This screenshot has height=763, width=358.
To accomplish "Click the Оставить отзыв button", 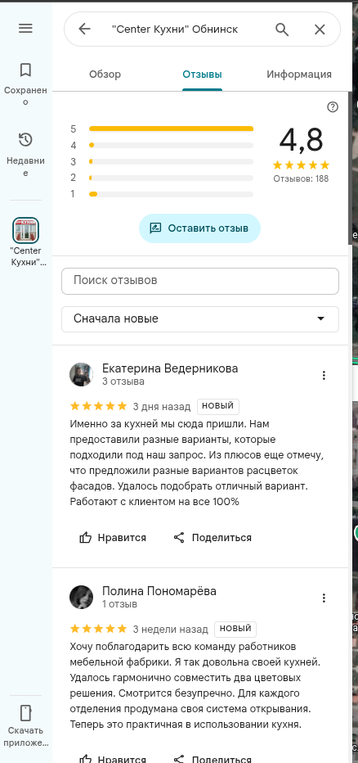I will tap(199, 228).
